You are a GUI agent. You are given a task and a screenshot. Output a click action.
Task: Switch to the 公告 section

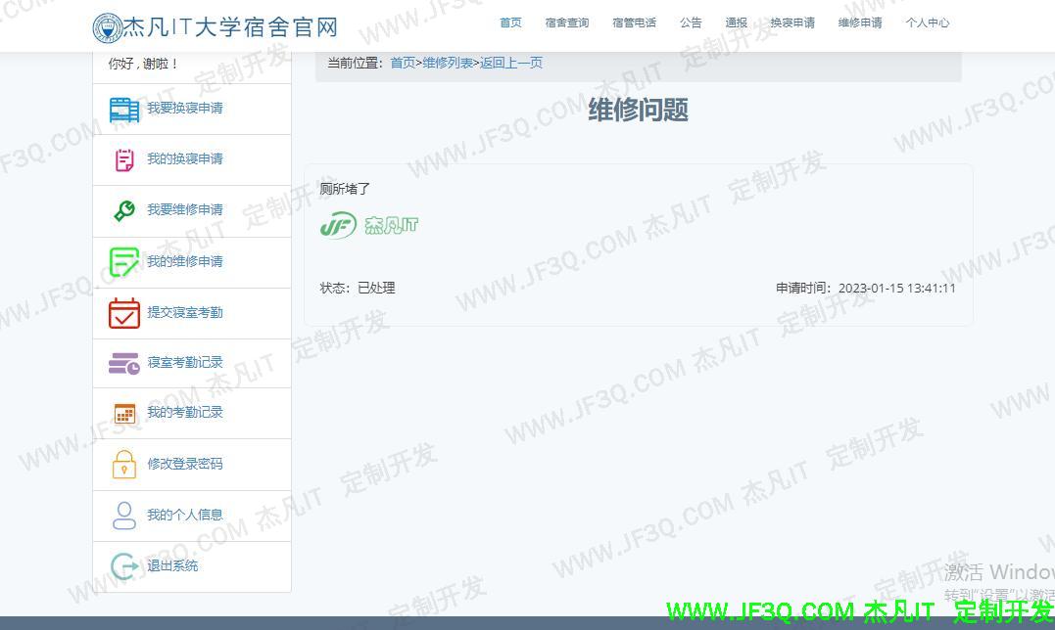pyautogui.click(x=691, y=22)
